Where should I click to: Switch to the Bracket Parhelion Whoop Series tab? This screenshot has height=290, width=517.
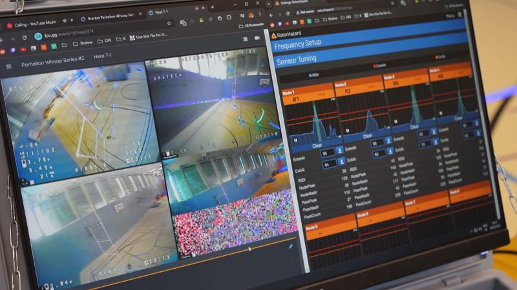pos(110,17)
